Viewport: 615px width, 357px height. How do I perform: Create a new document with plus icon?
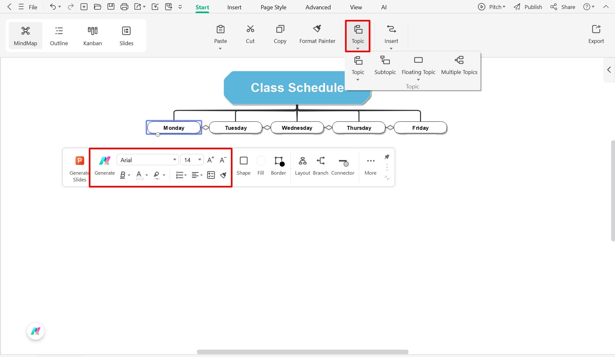[x=84, y=7]
